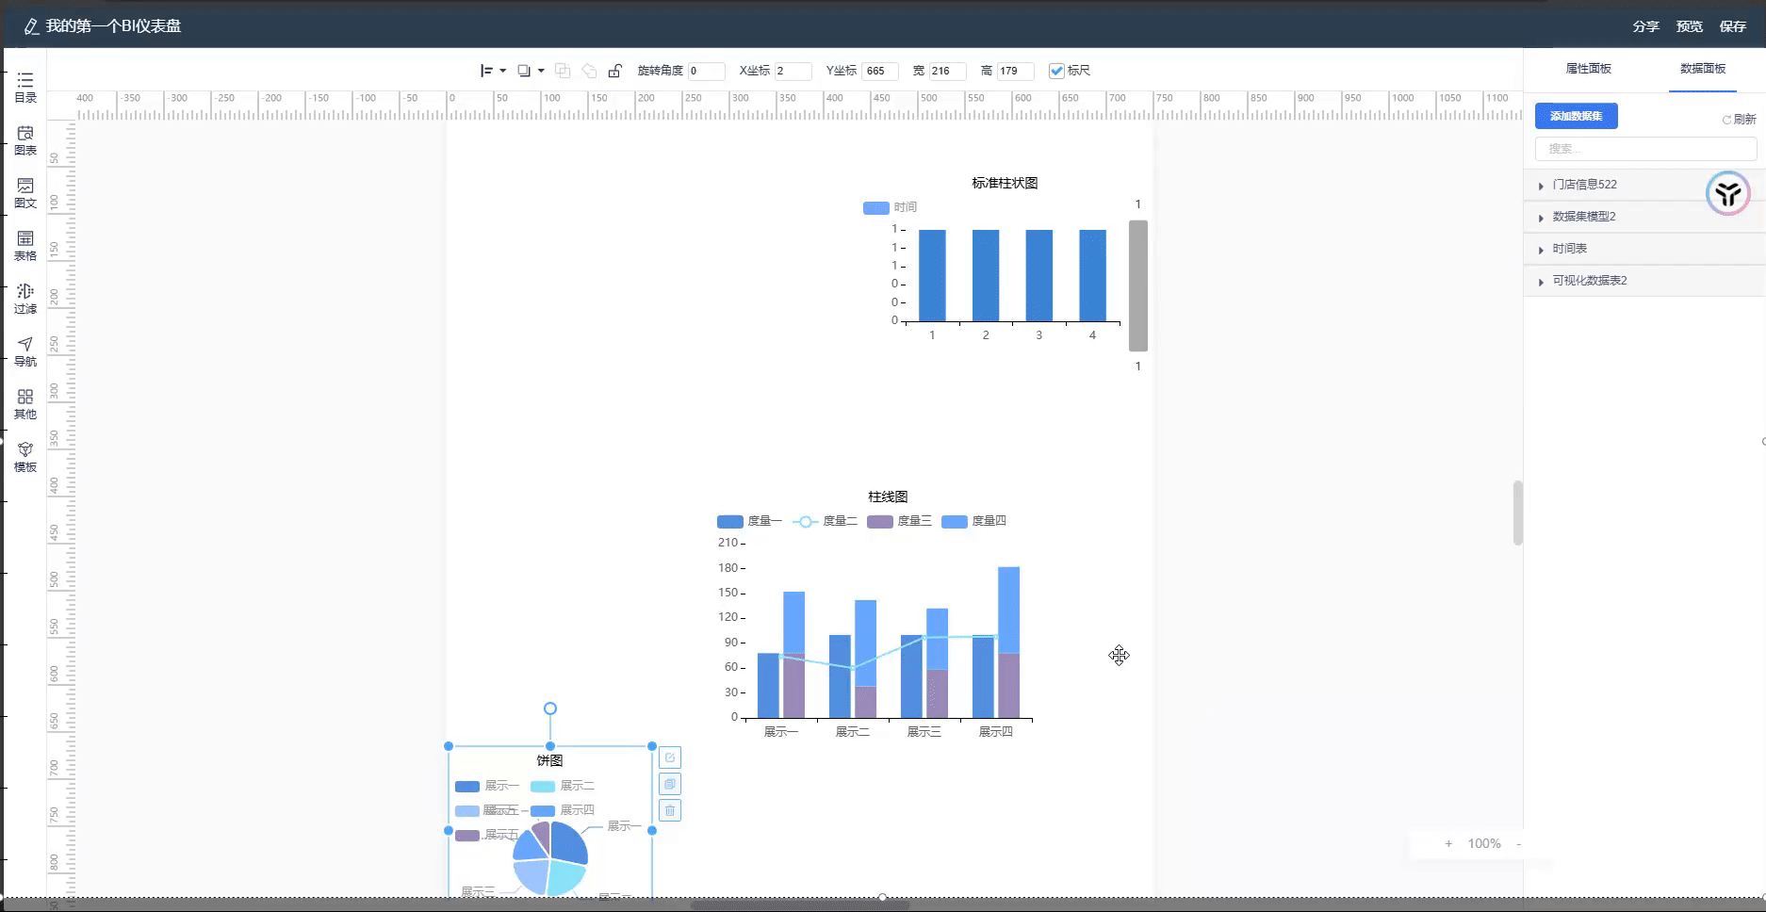Image resolution: width=1766 pixels, height=912 pixels.
Task: Select the 饼图 chart title
Action: (x=549, y=760)
